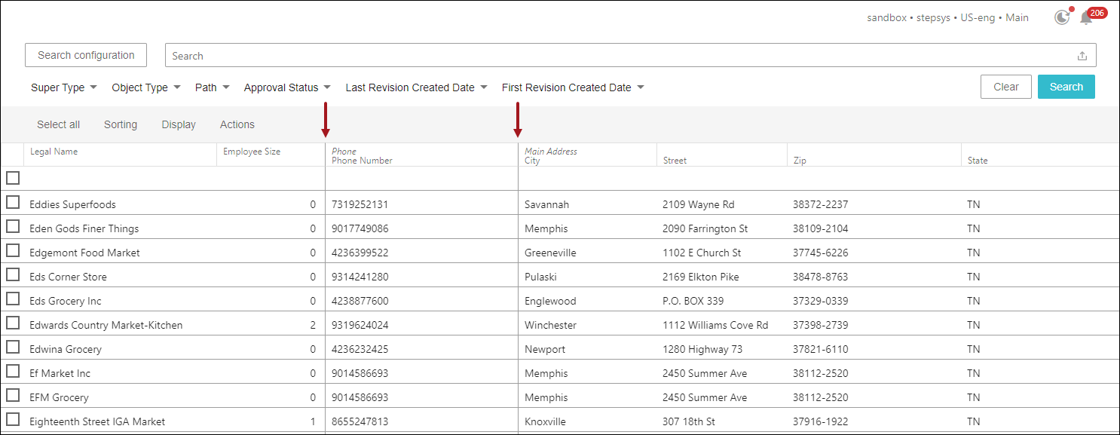Open Search configuration

[86, 55]
